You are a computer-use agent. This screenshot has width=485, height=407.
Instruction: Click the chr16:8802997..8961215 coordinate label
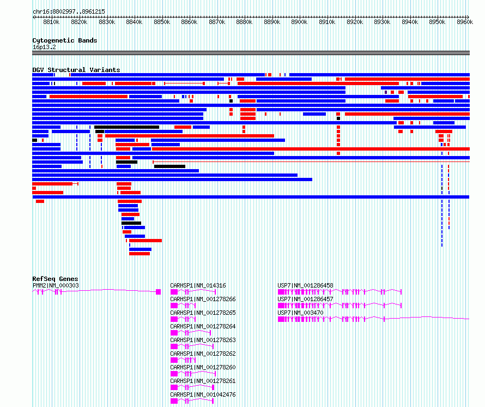click(x=69, y=11)
